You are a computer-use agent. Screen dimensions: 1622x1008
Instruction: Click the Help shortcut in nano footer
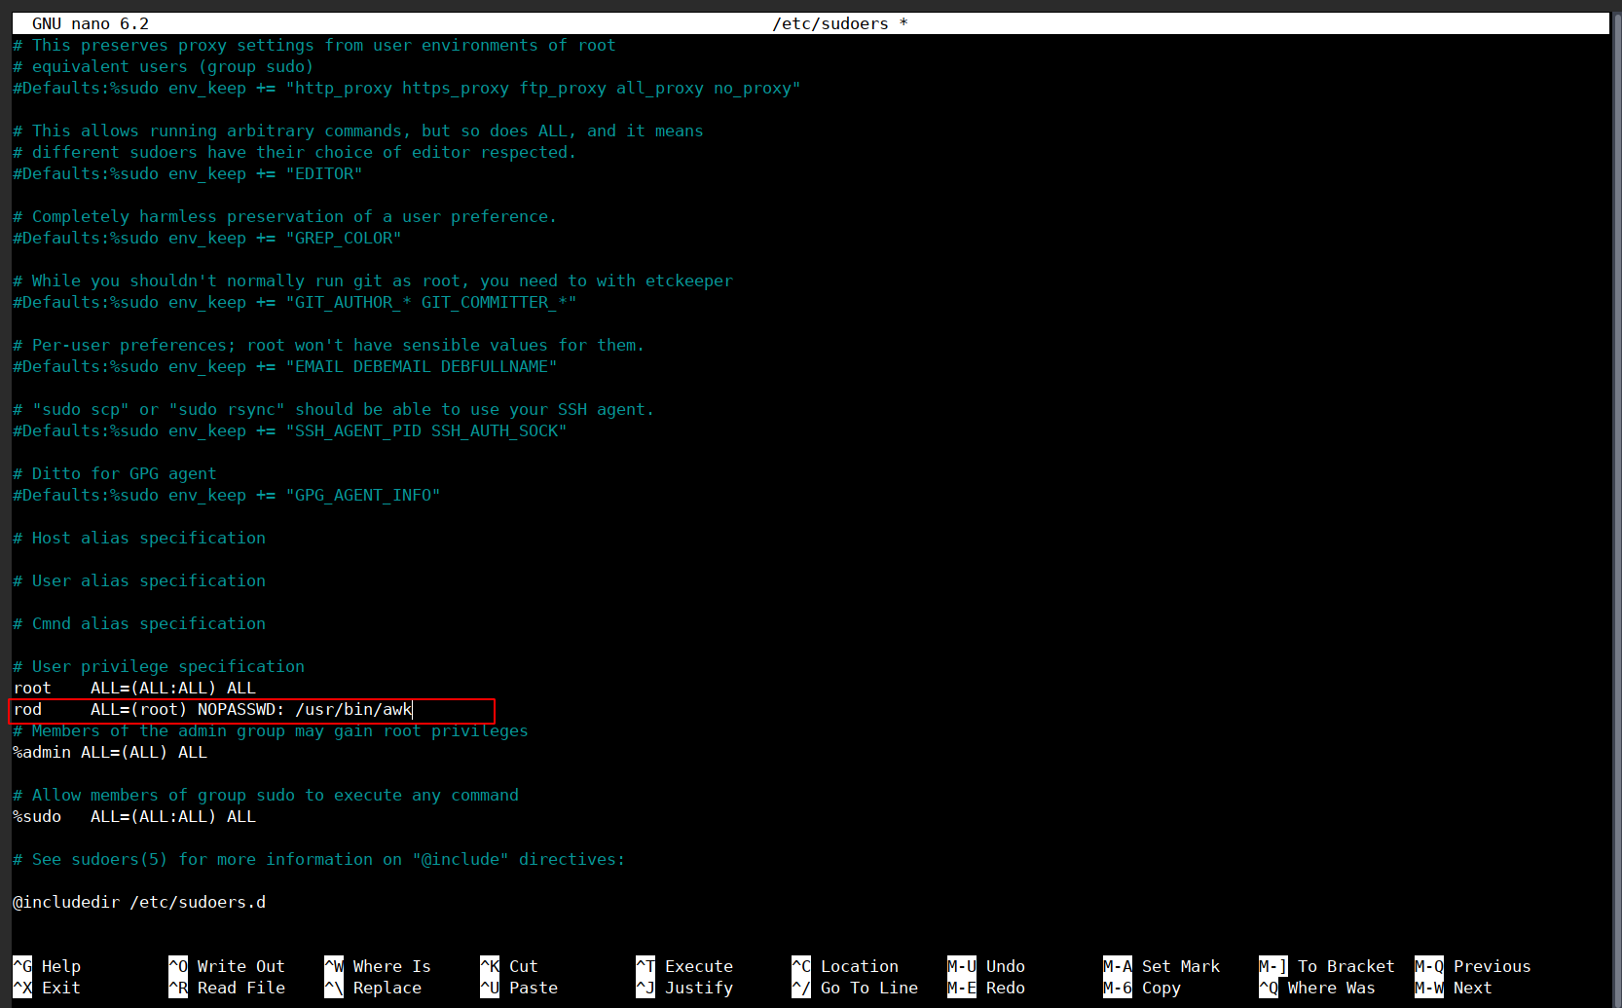point(59,966)
